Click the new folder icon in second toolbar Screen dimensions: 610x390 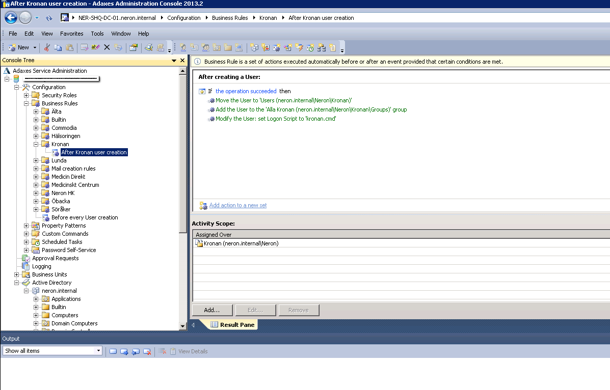(x=228, y=47)
